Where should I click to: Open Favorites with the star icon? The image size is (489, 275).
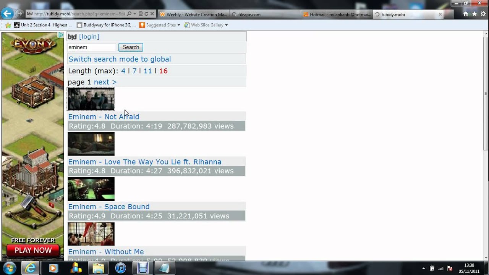point(474,14)
